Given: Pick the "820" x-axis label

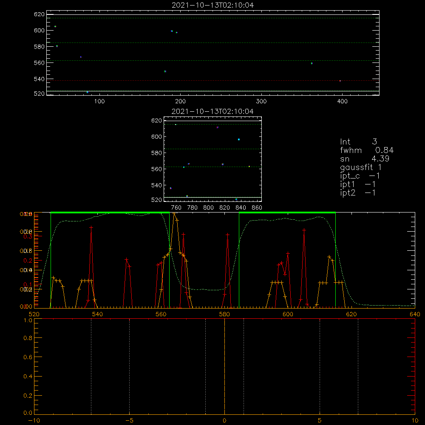Looking at the screenshot, I should pyautogui.click(x=225, y=208).
